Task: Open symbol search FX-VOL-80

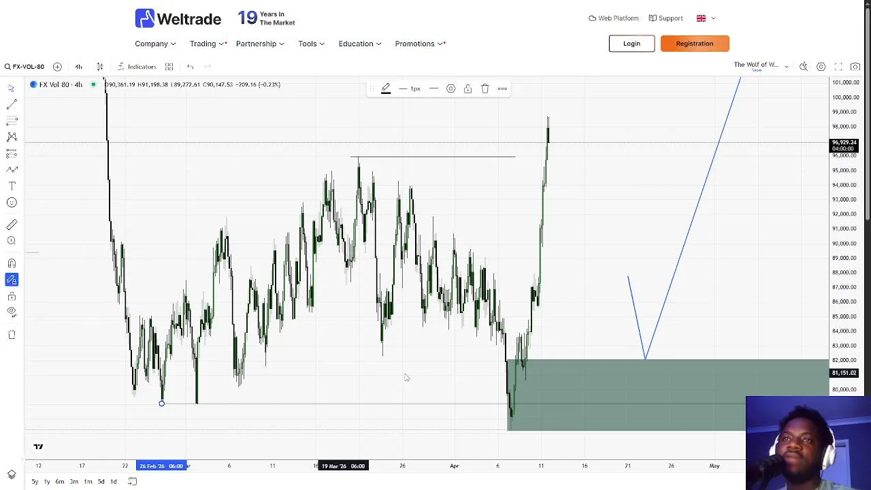Action: (24, 67)
